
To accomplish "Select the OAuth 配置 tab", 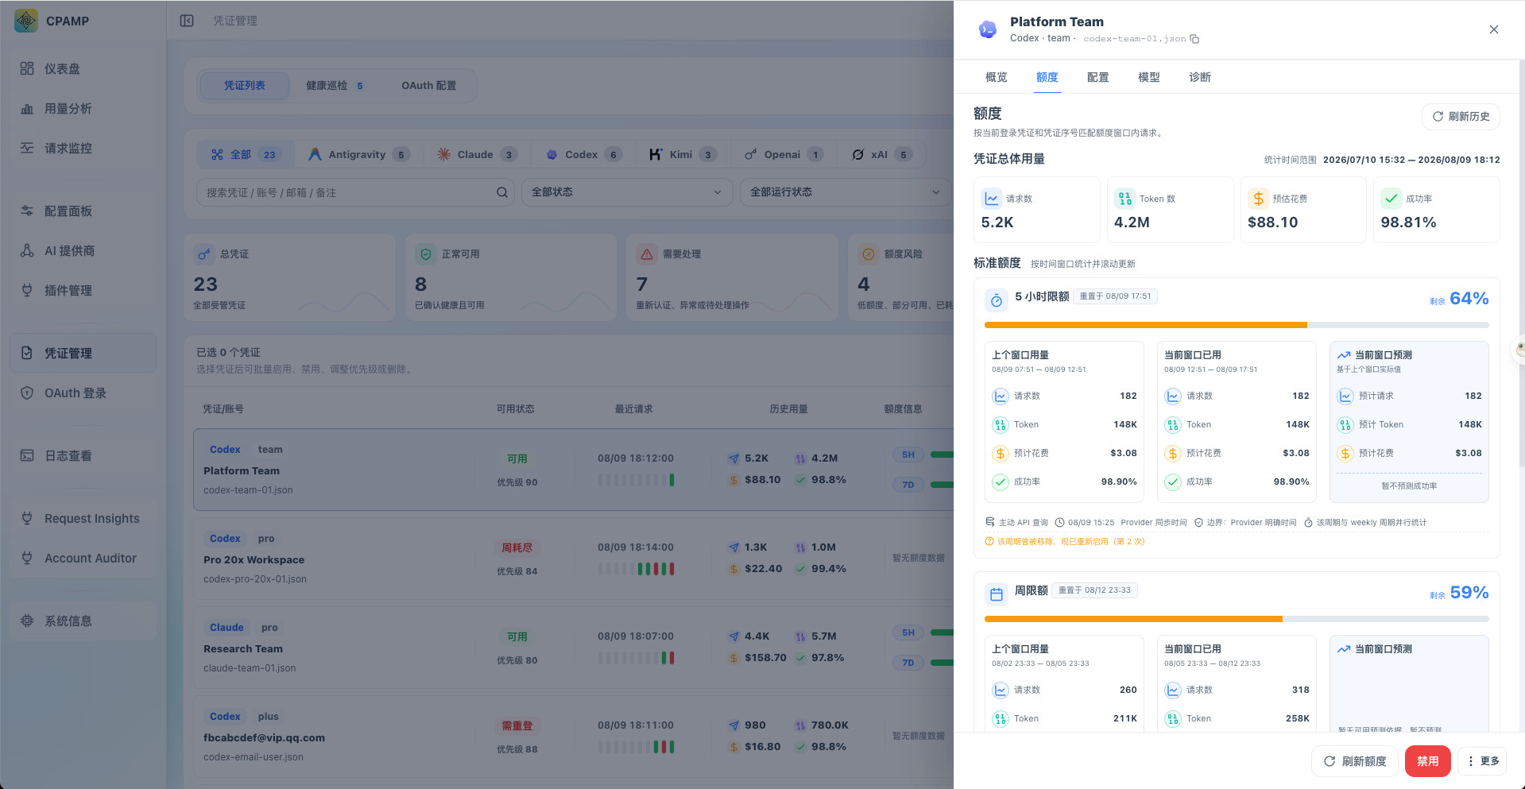I will pos(429,86).
